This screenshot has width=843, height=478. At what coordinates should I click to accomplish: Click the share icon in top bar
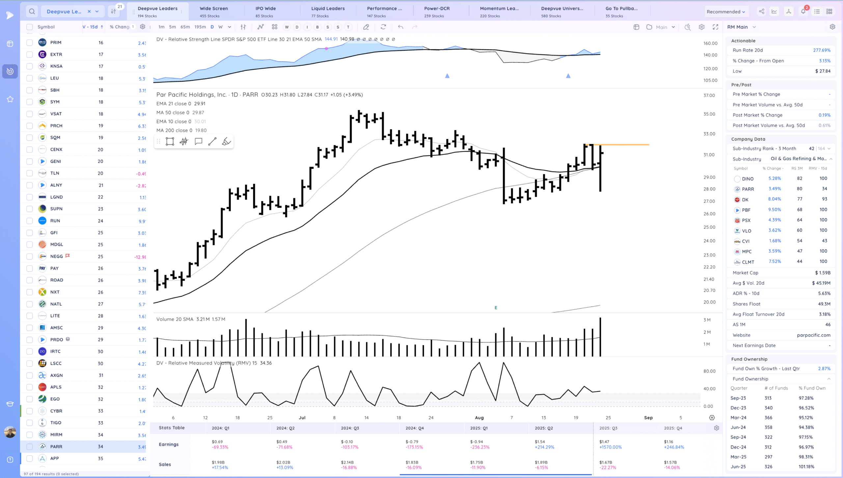pos(762,12)
